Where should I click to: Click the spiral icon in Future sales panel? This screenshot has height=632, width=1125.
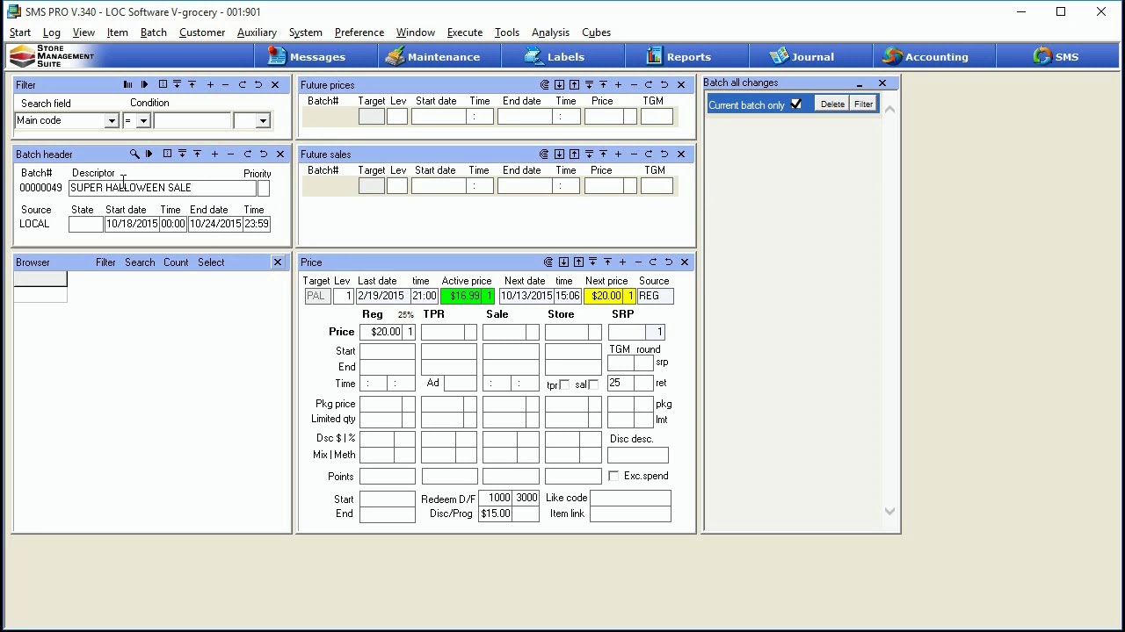tap(544, 154)
